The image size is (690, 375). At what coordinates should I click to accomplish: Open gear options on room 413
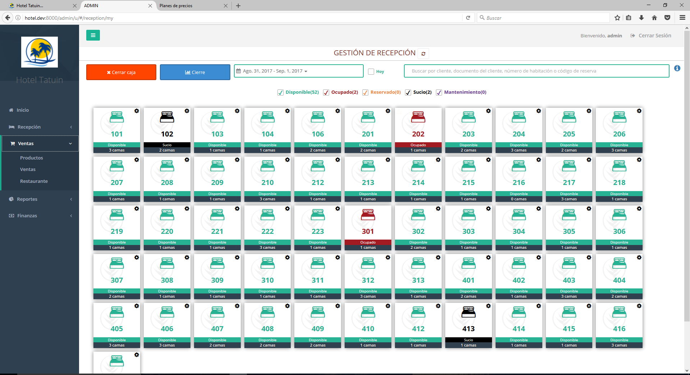coord(488,306)
